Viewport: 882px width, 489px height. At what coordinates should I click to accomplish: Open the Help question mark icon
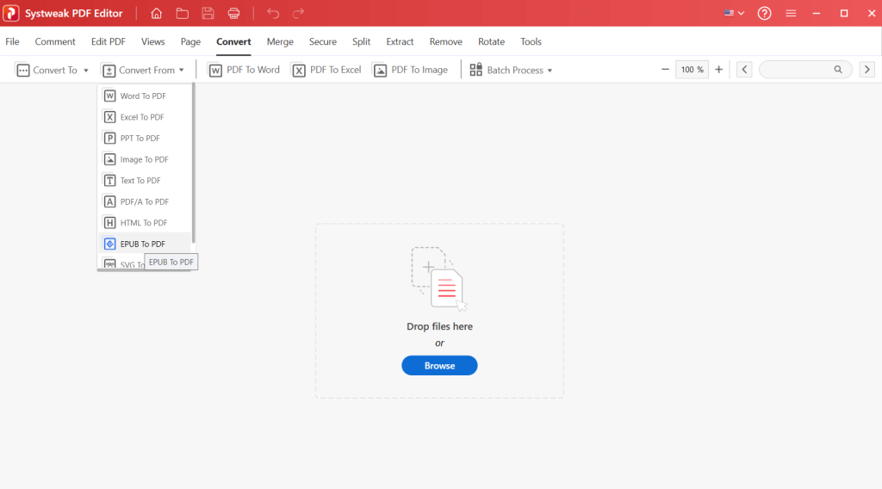765,14
